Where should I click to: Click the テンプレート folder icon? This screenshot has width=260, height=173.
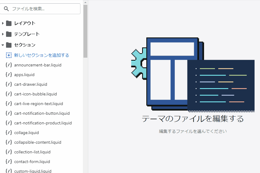9,34
